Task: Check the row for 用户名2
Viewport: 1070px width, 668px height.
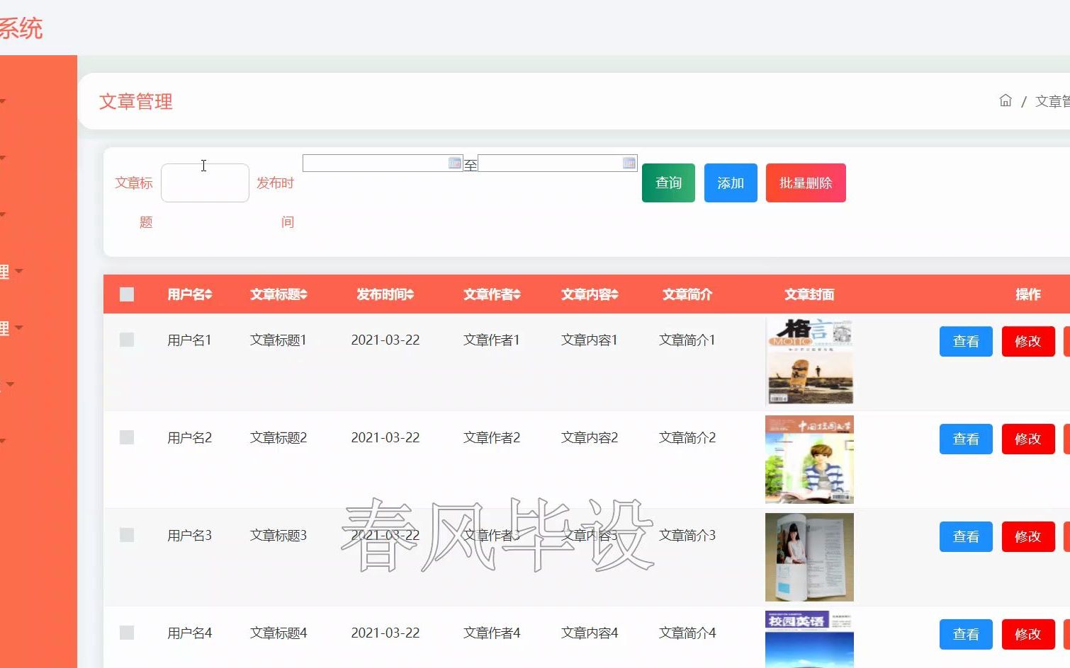Action: (127, 437)
